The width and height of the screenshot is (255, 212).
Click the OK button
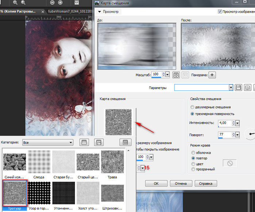[x=156, y=184]
